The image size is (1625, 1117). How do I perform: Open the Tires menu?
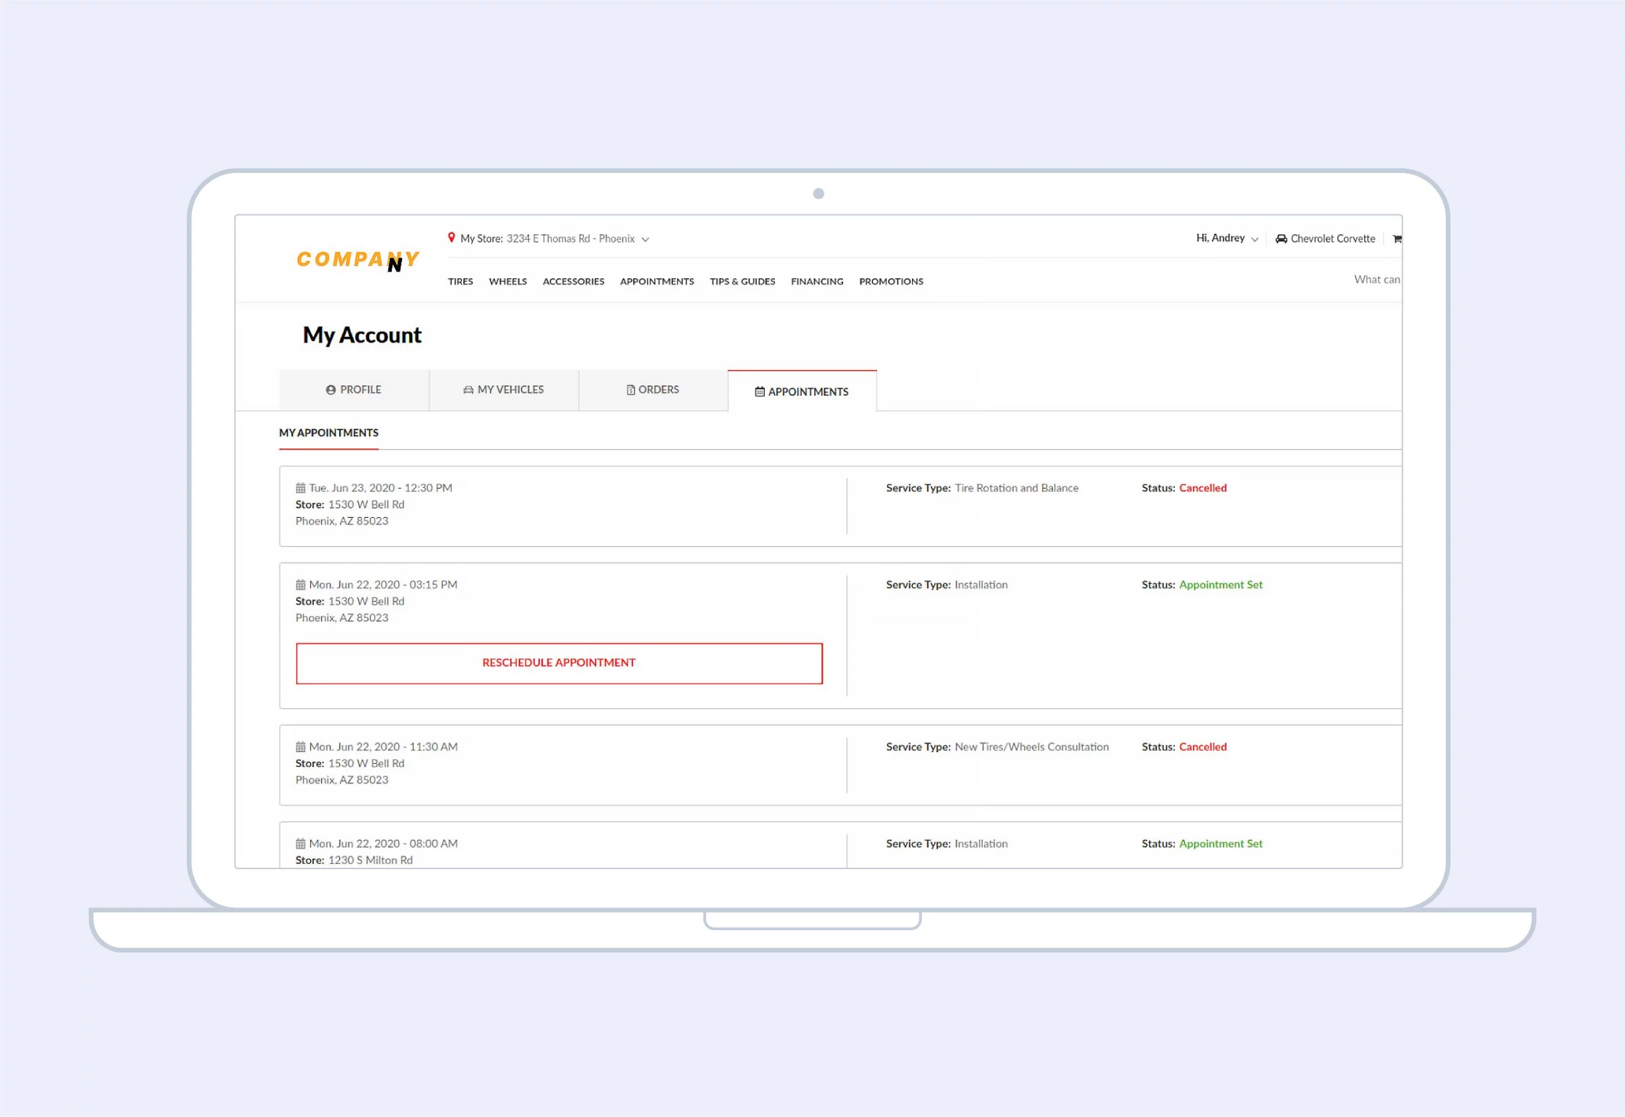click(x=461, y=281)
